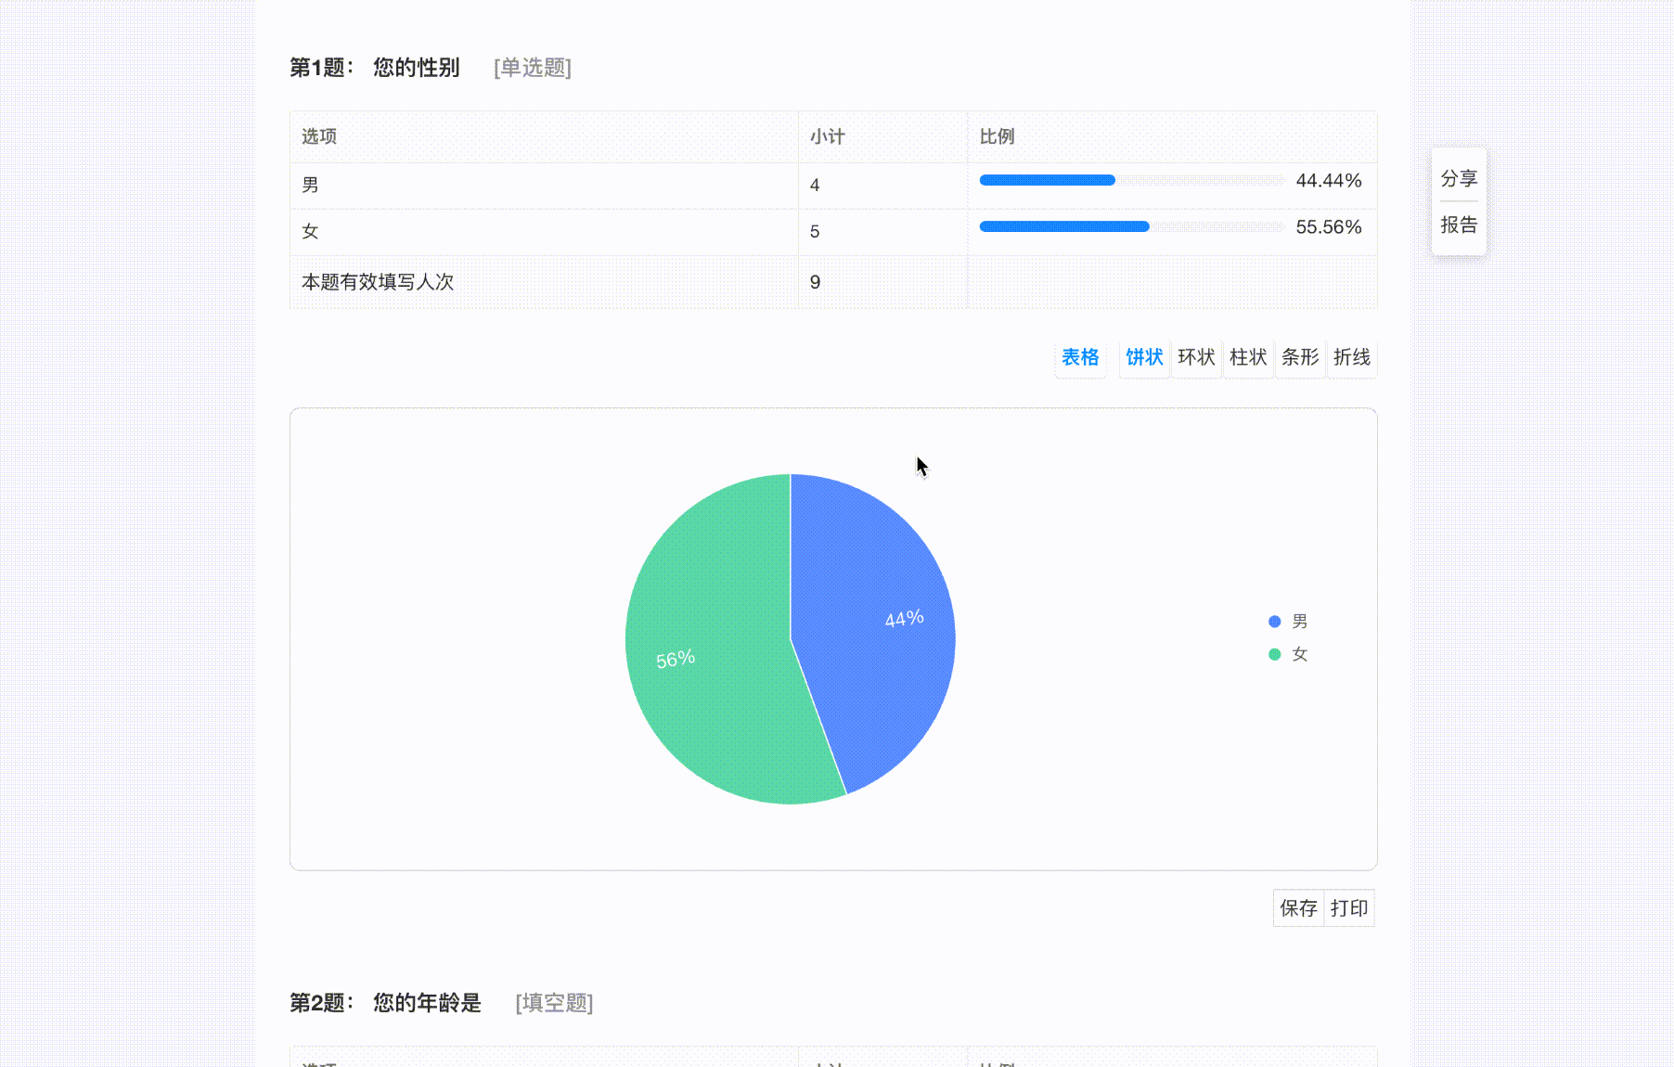The width and height of the screenshot is (1674, 1067).
Task: Click the [填空题] label of question 2
Action: pos(553,1003)
